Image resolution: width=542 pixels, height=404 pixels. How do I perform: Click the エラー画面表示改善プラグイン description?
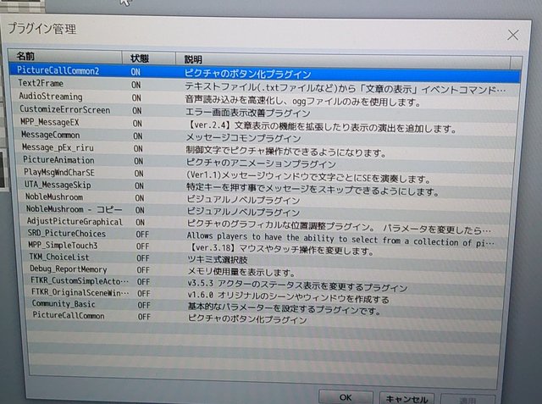coord(248,113)
